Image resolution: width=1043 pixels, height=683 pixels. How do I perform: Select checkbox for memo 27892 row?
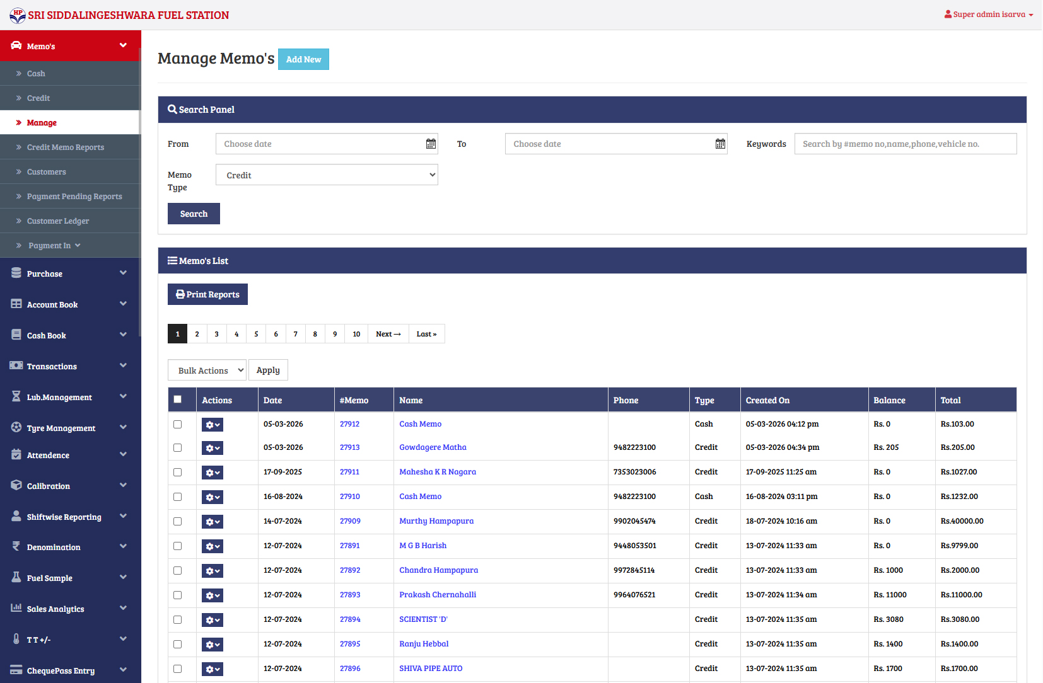tap(178, 571)
